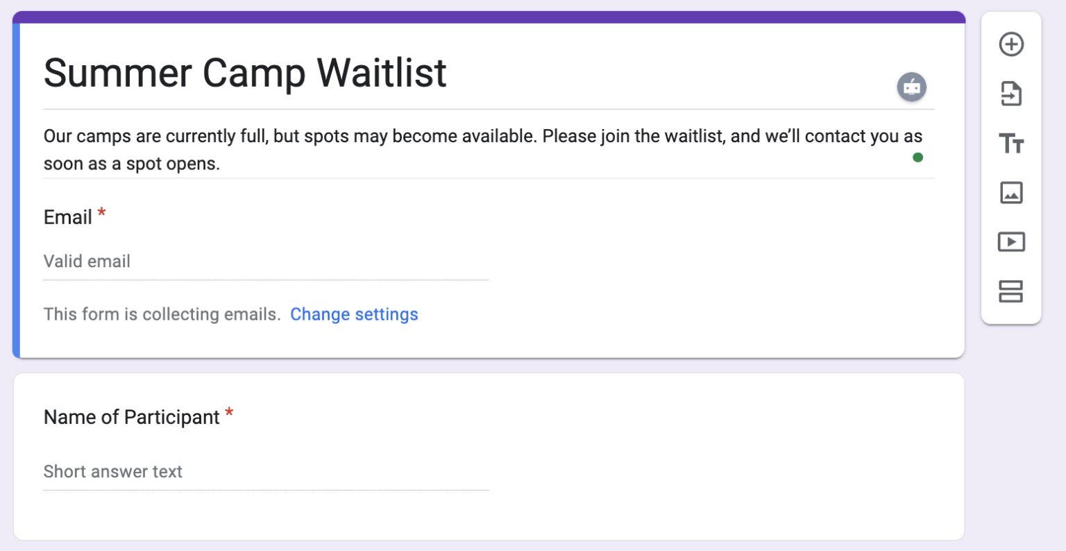Image resolution: width=1066 pixels, height=551 pixels.
Task: Edit the Summer Camp Waitlist form title
Action: [246, 73]
